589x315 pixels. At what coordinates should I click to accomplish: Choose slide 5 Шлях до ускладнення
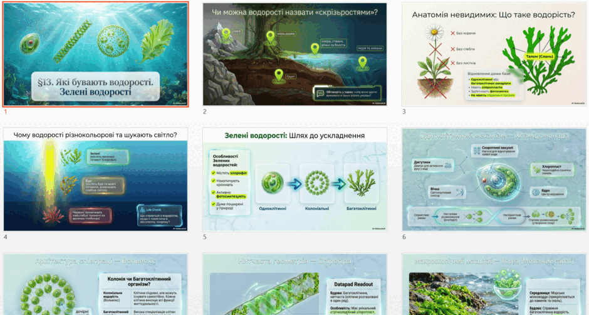click(295, 179)
